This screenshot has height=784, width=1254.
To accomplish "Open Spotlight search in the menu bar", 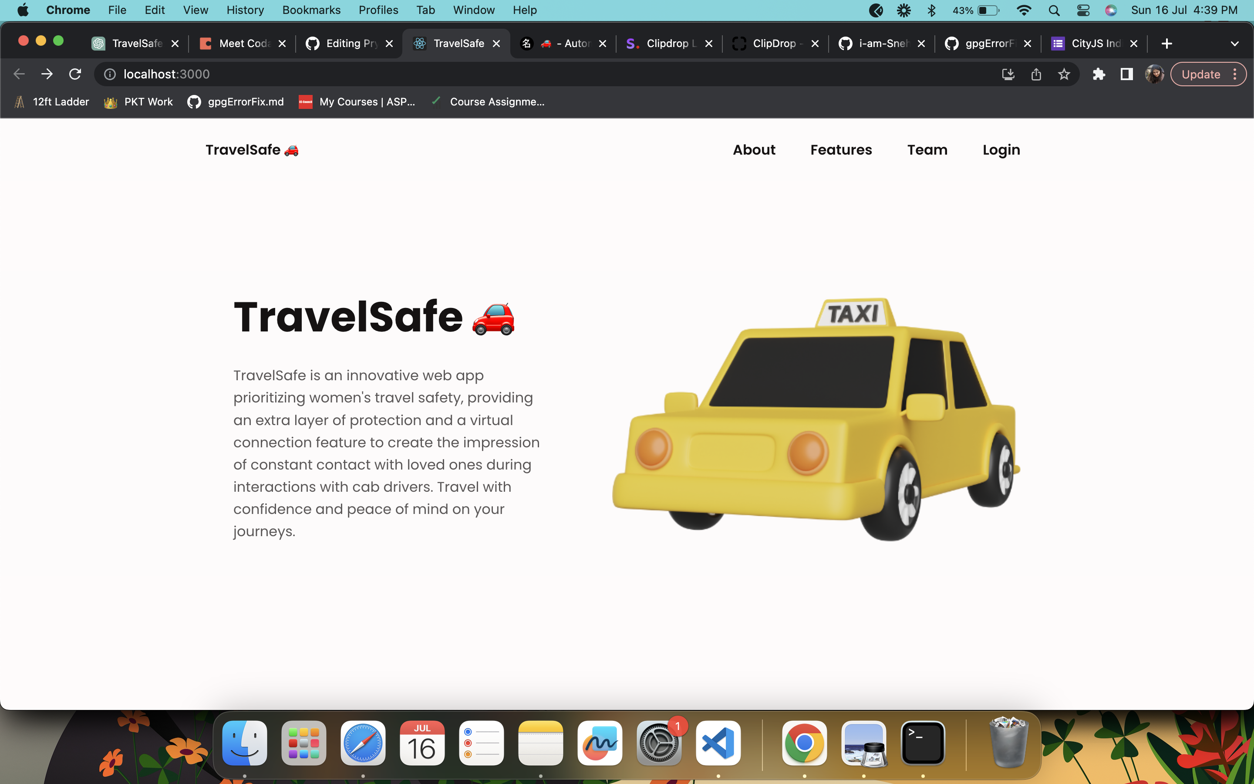I will pyautogui.click(x=1055, y=10).
